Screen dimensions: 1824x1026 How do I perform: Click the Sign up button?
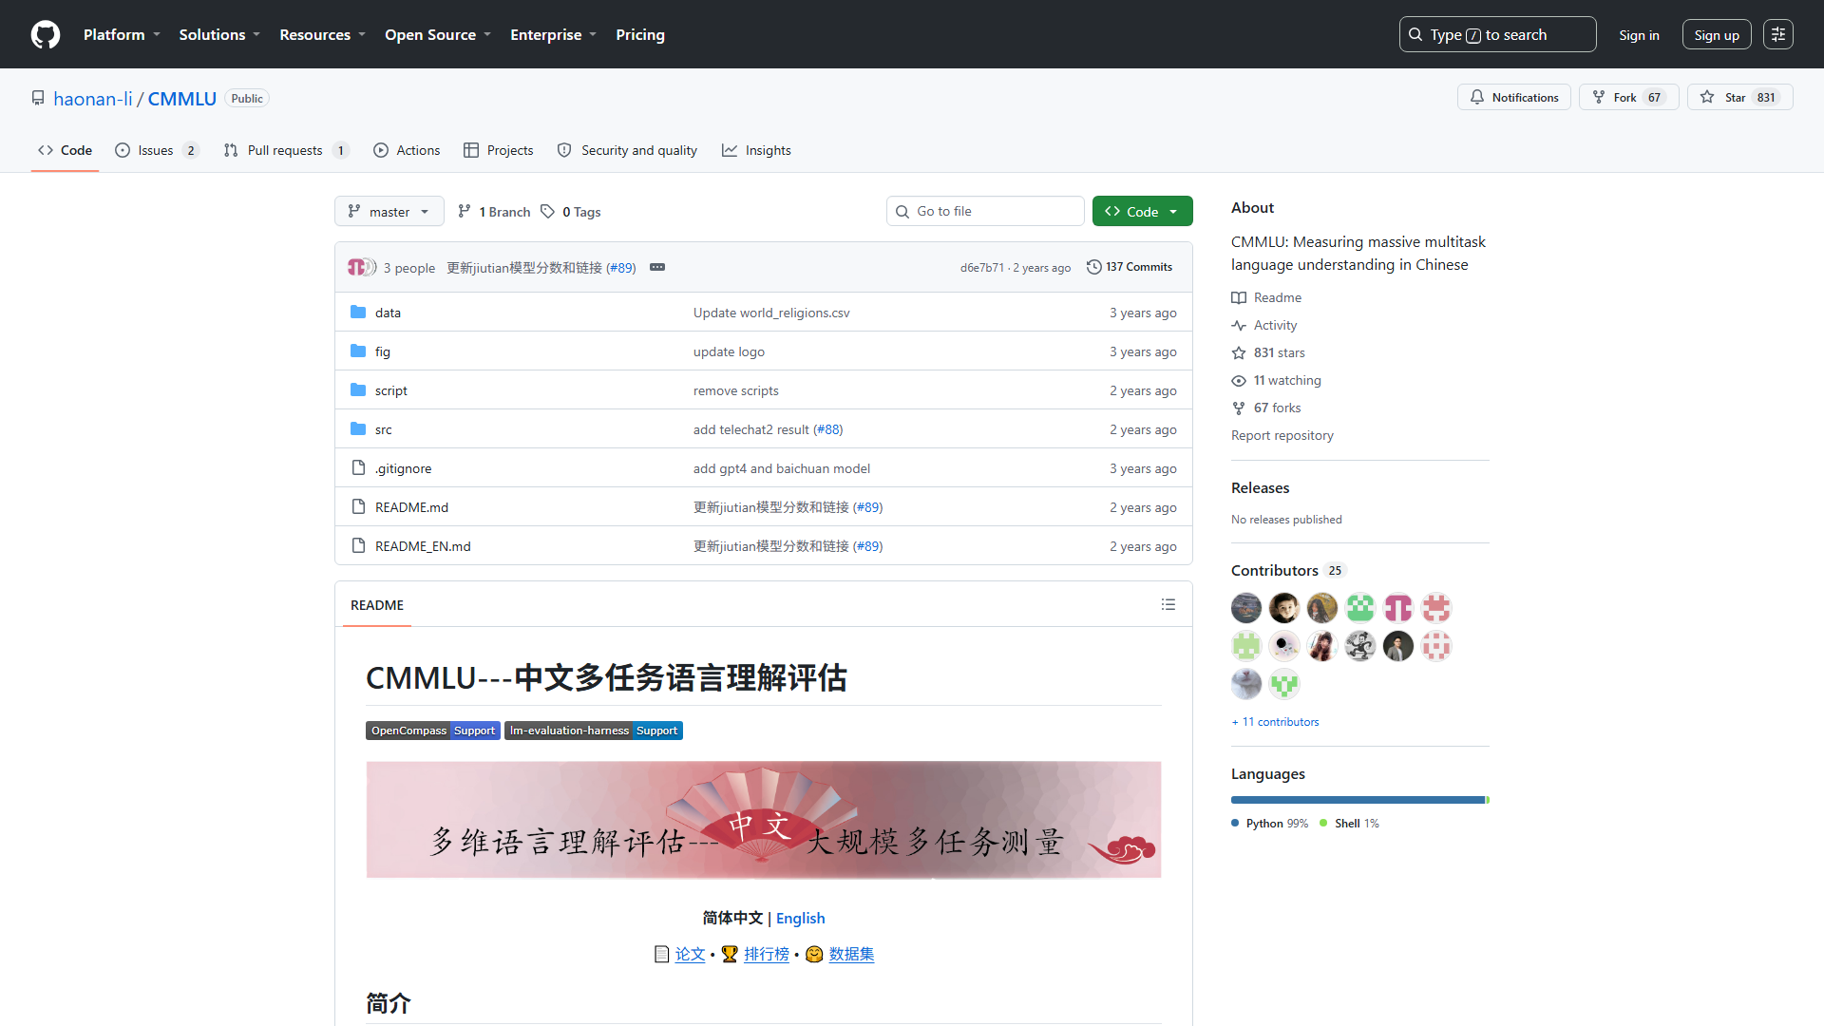[1717, 34]
